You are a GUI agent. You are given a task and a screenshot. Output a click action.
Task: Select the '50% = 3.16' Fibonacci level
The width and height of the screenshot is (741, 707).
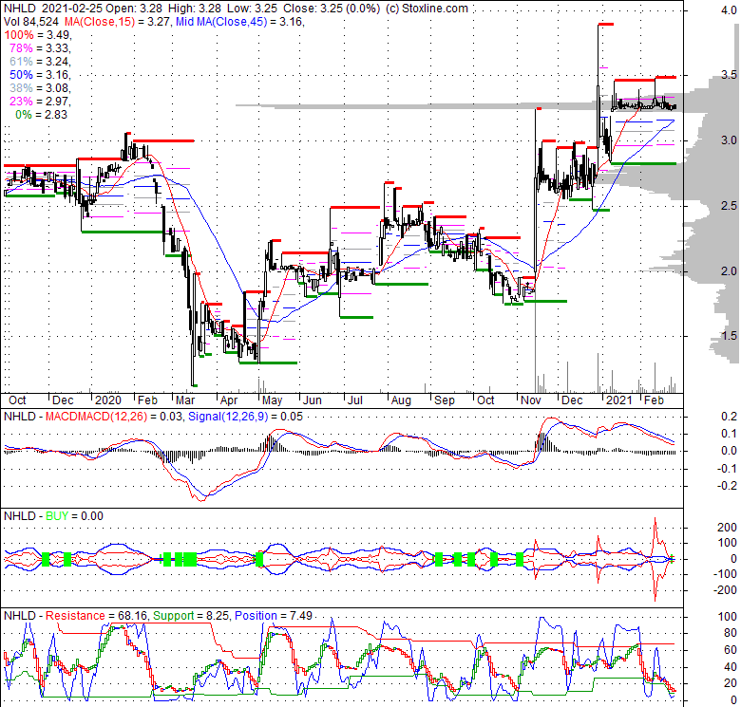[x=40, y=75]
